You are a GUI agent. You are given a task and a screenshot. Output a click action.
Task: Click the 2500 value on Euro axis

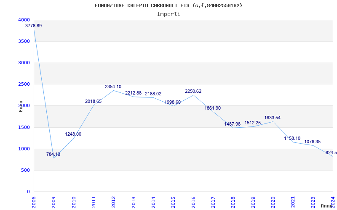pos(23,84)
